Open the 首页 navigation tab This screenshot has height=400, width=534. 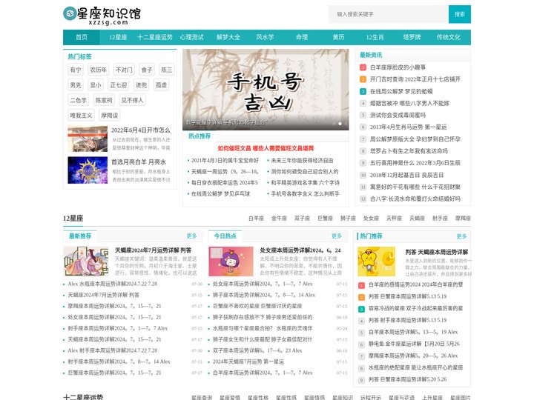click(x=82, y=38)
